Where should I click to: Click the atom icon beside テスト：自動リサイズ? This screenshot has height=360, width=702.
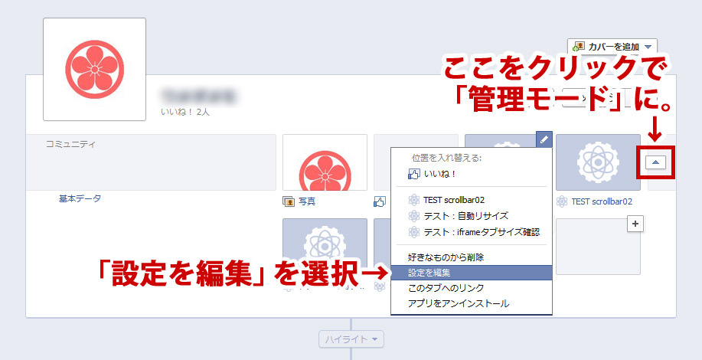414,216
